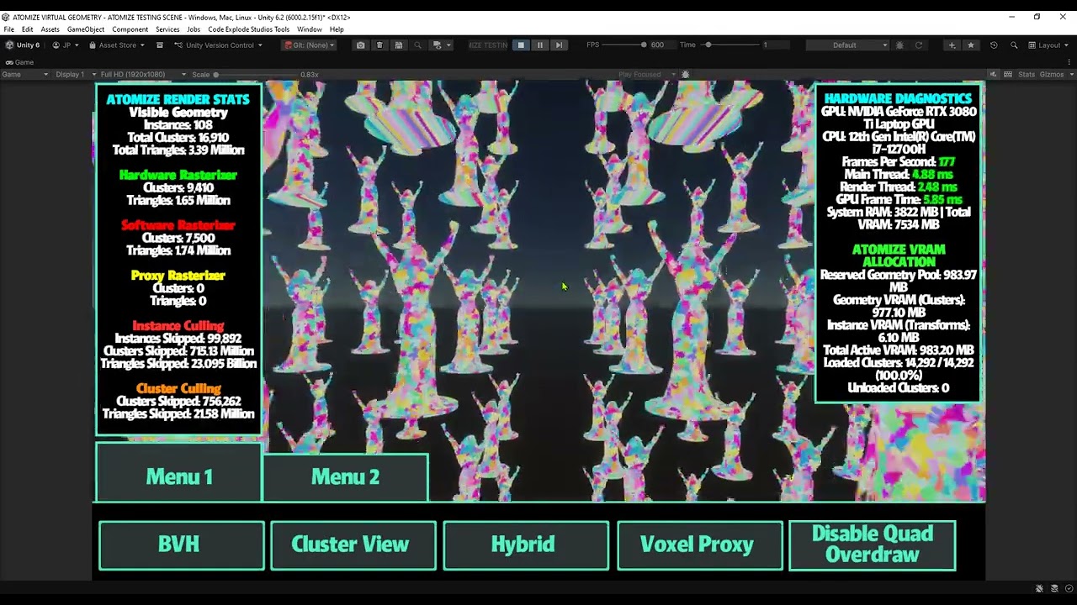Adjust the Time scale slider handle
Image resolution: width=1077 pixels, height=605 pixels.
(x=708, y=45)
